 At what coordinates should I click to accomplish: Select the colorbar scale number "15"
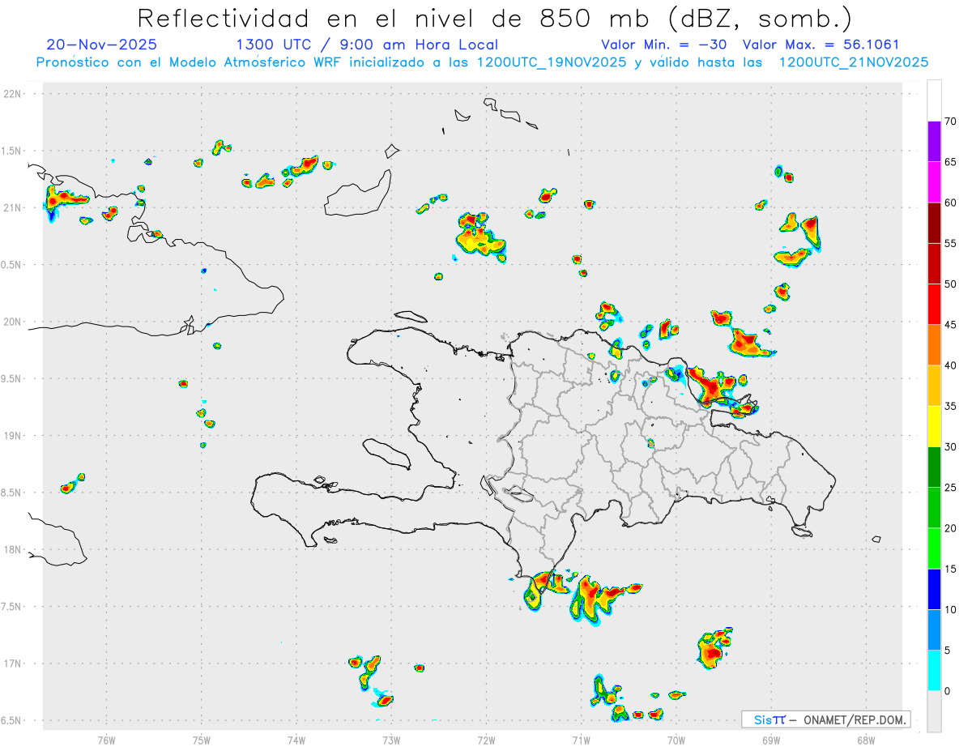point(950,569)
